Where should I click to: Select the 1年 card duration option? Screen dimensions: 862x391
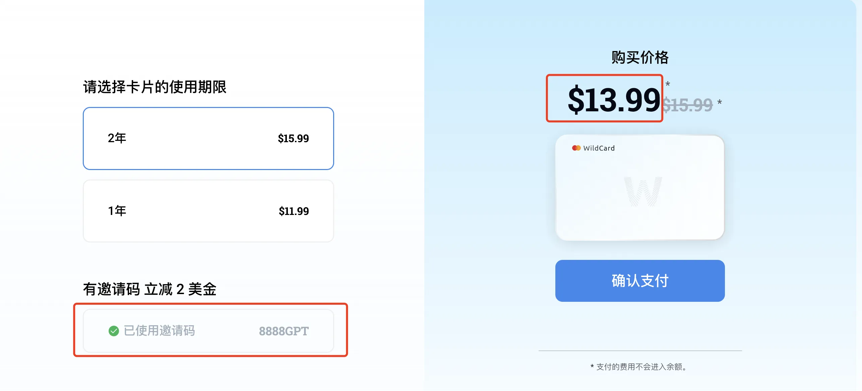point(208,211)
